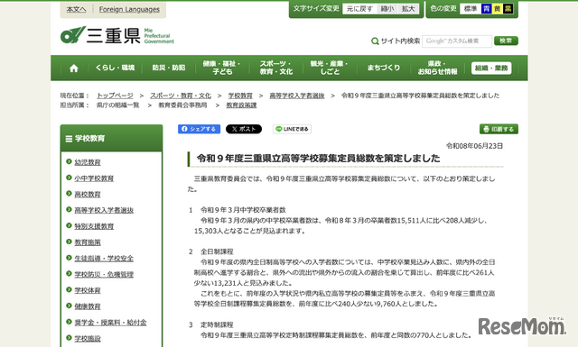
Task: Open 高等学校入学者選抜 breadcrumb link
Action: [297, 96]
